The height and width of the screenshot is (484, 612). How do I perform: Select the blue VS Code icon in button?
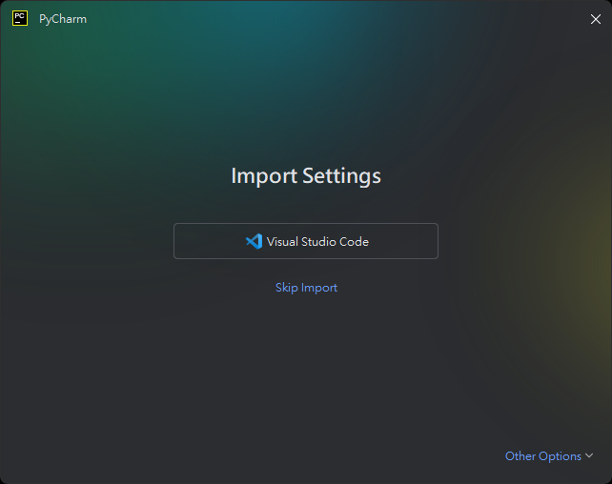point(254,241)
